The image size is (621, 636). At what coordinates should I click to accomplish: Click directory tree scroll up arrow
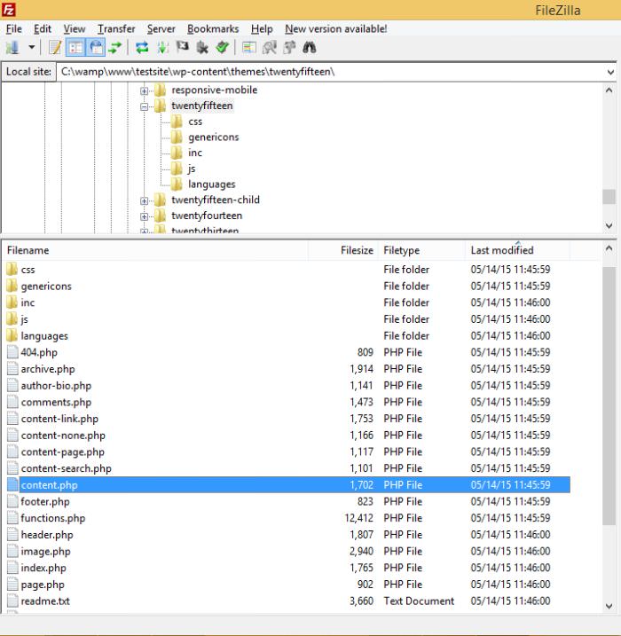point(609,90)
